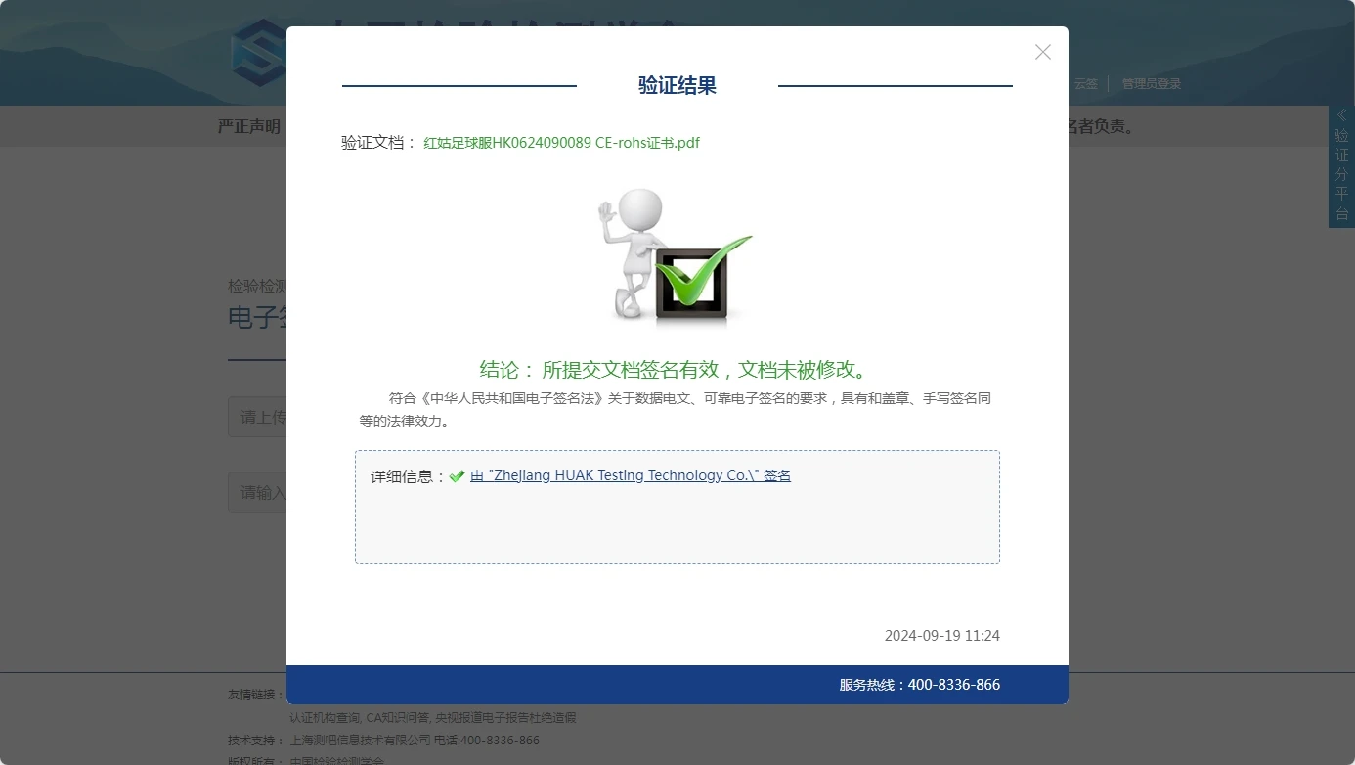Click the 请上传 file upload field
This screenshot has width=1355, height=765.
tap(258, 418)
